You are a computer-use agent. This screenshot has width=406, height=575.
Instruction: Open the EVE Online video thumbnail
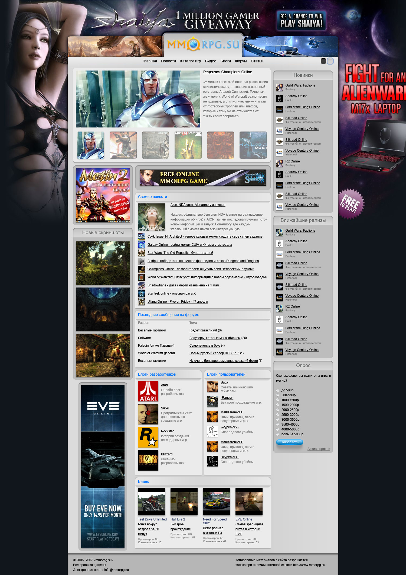[249, 502]
